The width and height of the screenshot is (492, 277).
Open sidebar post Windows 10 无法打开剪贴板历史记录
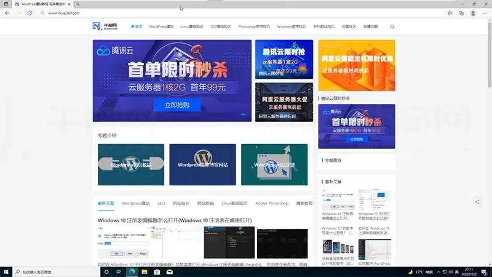coord(374,216)
